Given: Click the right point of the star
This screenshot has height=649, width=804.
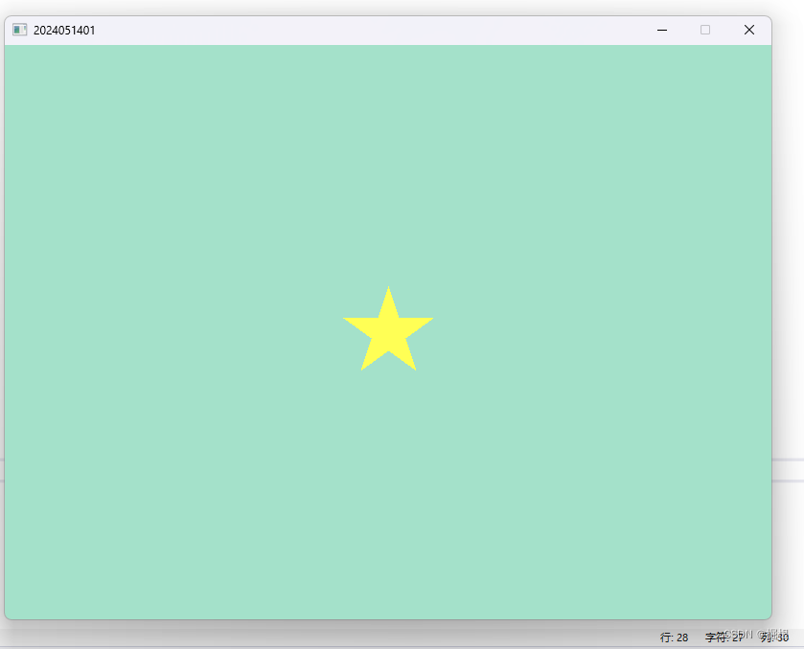Looking at the screenshot, I should tap(431, 319).
